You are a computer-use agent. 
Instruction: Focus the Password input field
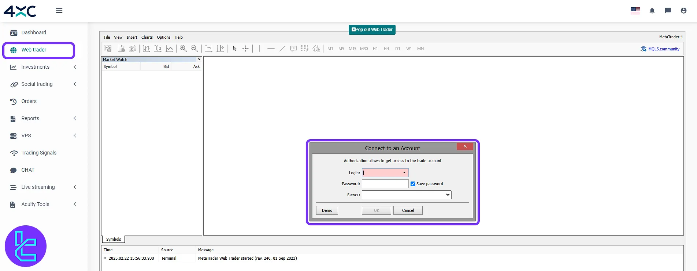point(385,184)
